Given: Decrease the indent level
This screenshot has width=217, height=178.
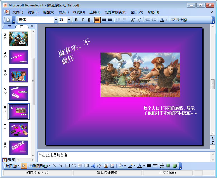Looking at the screenshot, I should point(147,20).
